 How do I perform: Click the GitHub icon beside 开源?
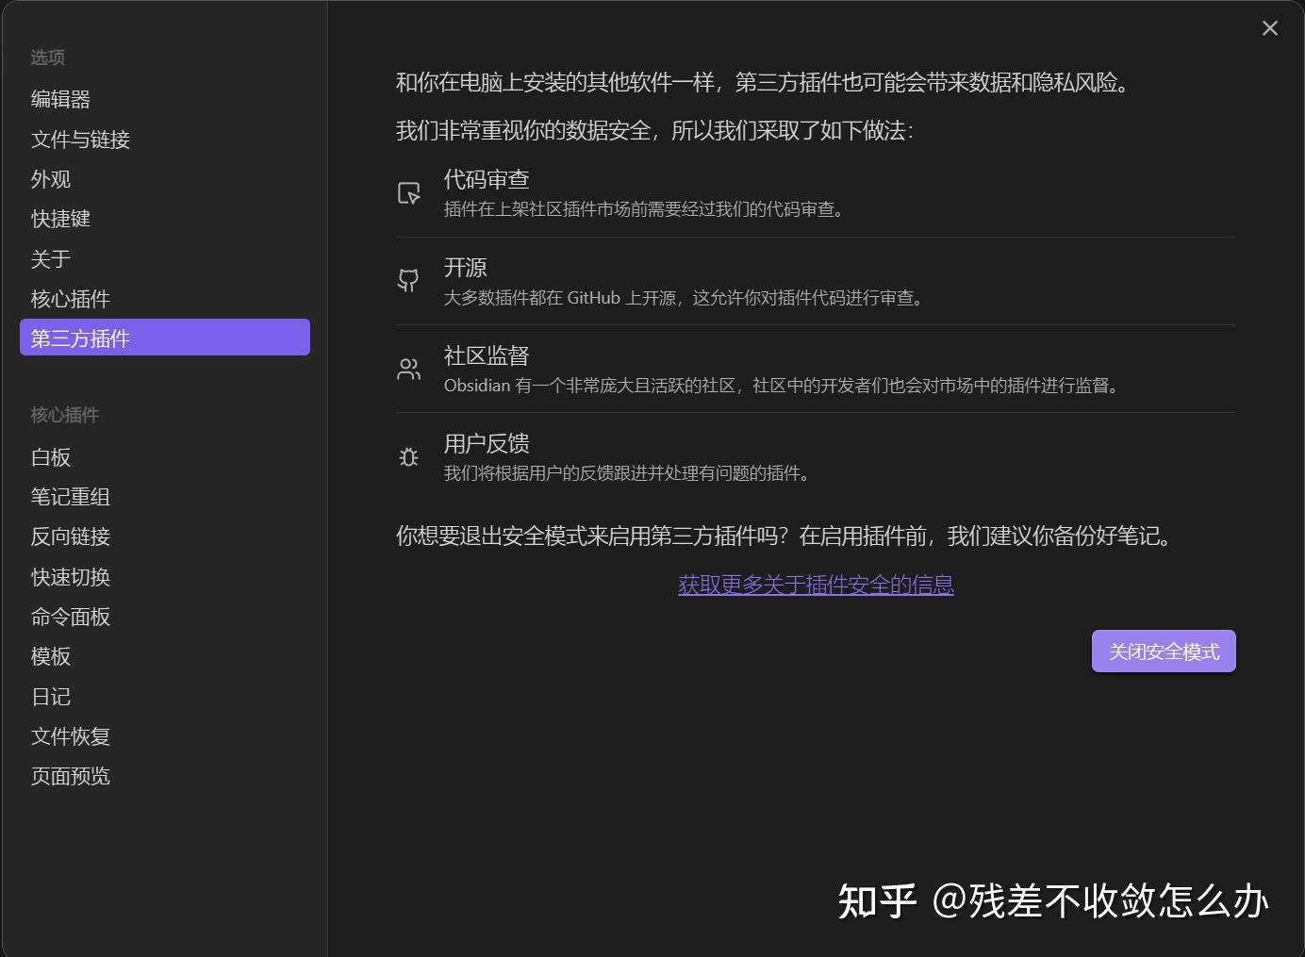408,280
